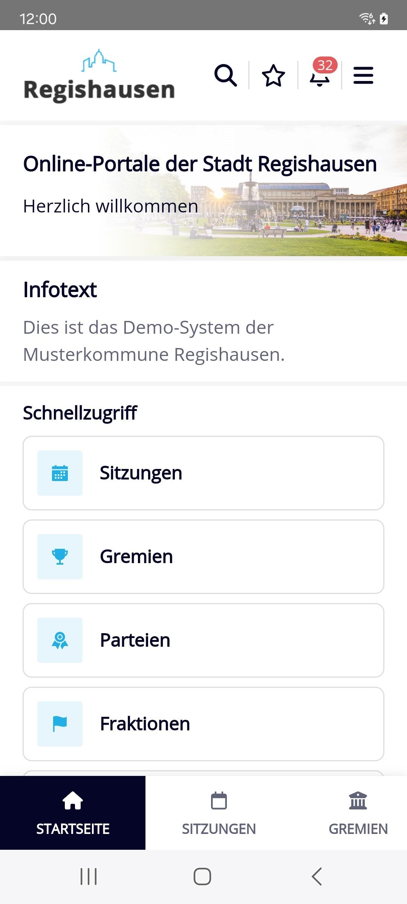Tap the flag icon beside Fraktionen
The height and width of the screenshot is (904, 407).
[x=60, y=724]
